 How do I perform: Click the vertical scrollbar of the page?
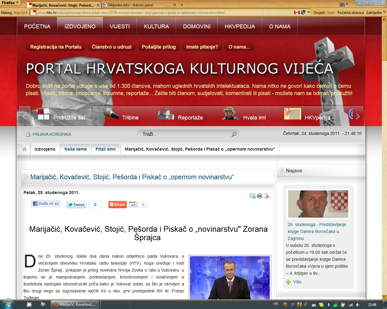[384, 151]
